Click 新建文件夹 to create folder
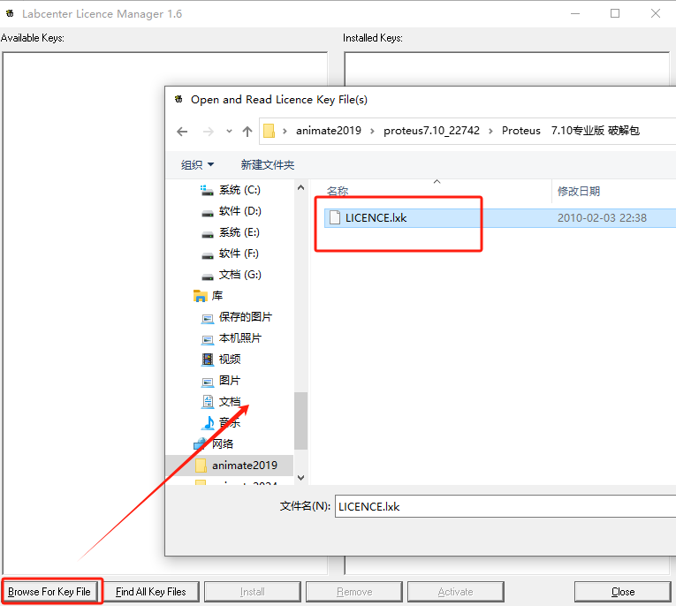Image resolution: width=676 pixels, height=606 pixels. tap(267, 164)
